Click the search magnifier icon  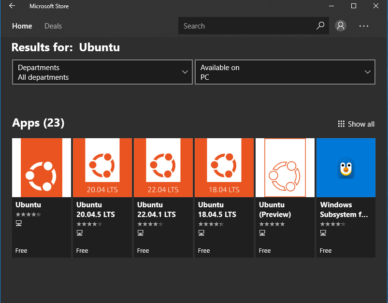click(320, 26)
